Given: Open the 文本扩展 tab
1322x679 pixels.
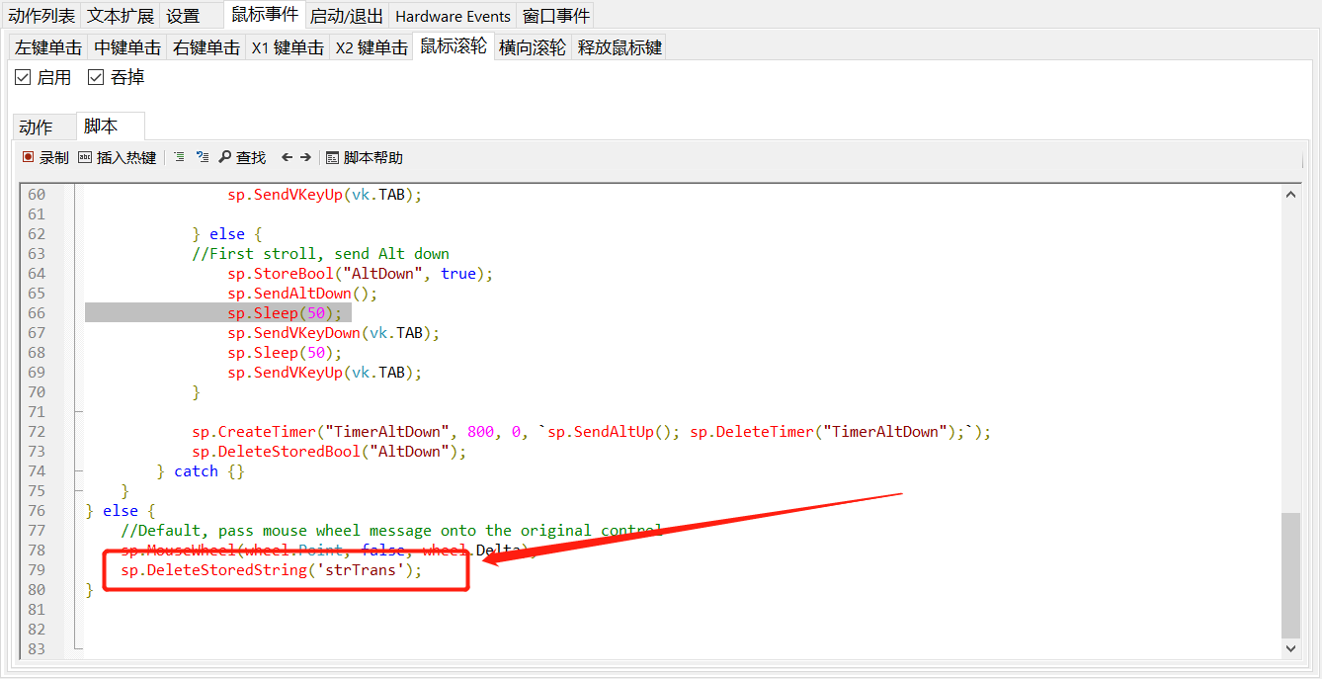Looking at the screenshot, I should point(121,16).
